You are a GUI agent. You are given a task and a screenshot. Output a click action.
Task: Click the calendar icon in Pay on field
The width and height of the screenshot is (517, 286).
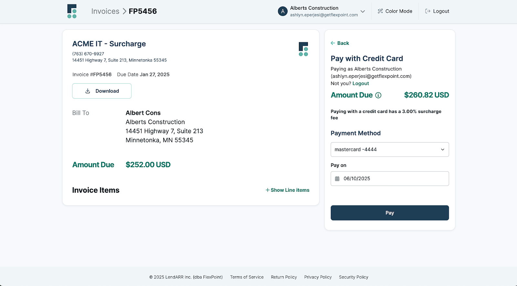[x=337, y=179]
